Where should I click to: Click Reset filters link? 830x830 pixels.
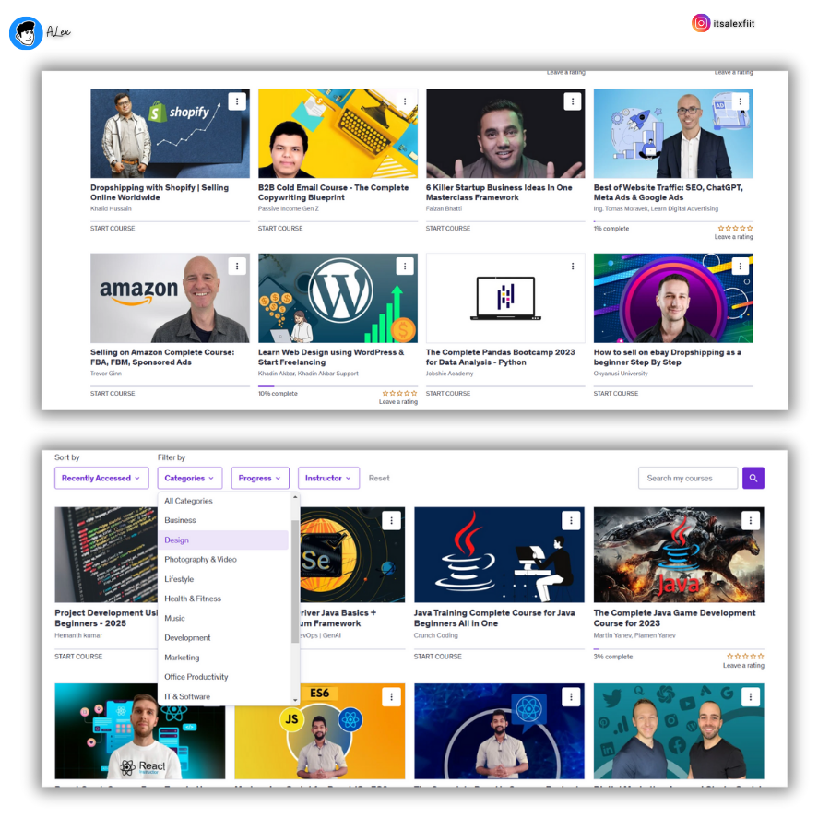(x=379, y=478)
